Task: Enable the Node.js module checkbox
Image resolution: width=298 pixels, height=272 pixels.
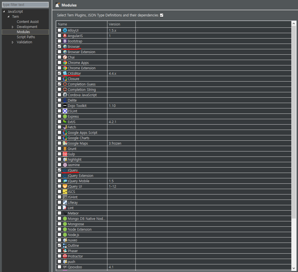Action: [x=59, y=235]
